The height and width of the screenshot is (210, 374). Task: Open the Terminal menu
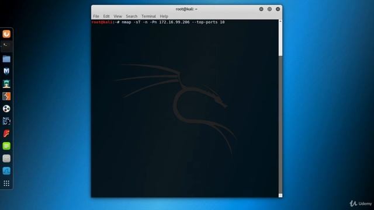pos(148,16)
